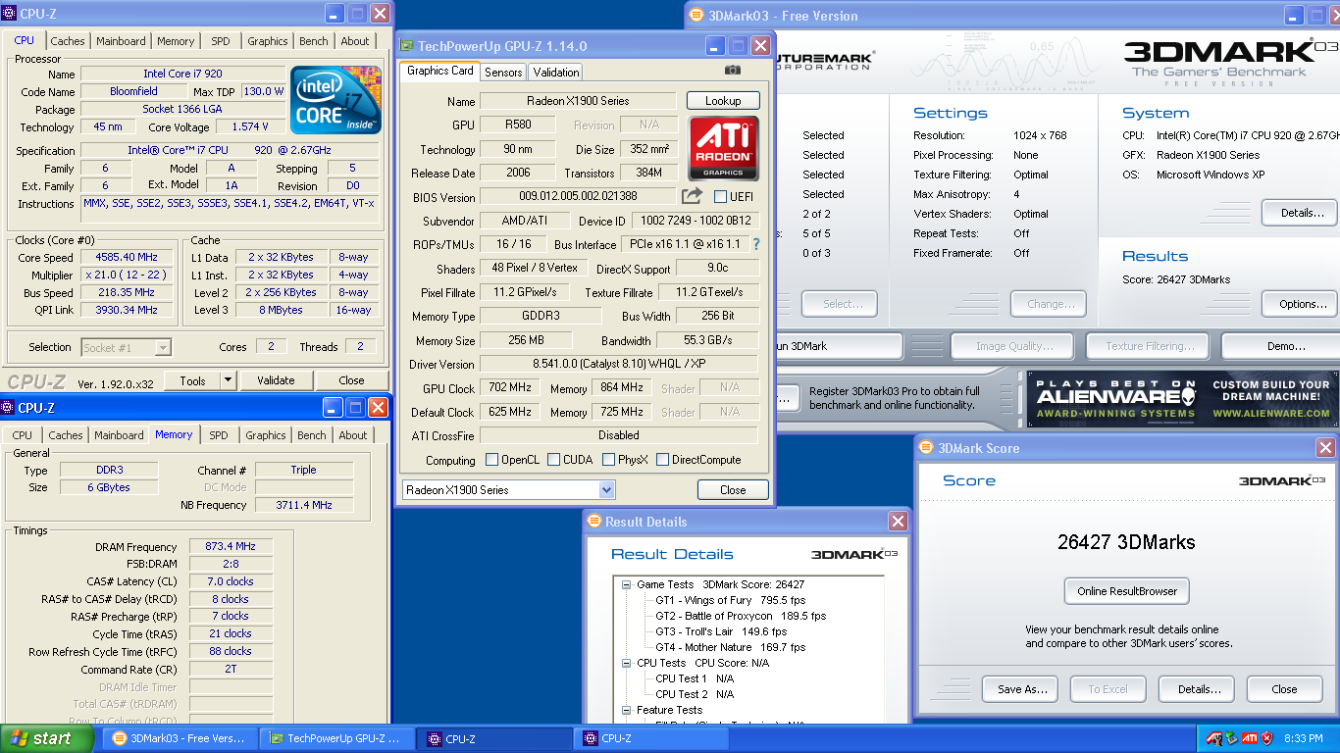Viewport: 1340px width, 753px height.
Task: Click GPU Name field Radeon X1900 Series
Action: [x=579, y=101]
